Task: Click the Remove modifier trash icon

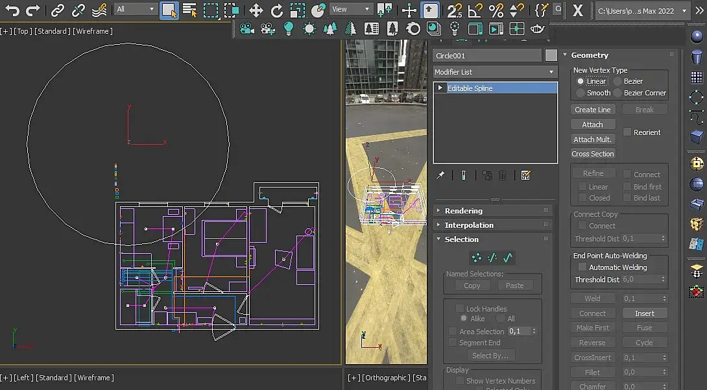Action: [503, 175]
